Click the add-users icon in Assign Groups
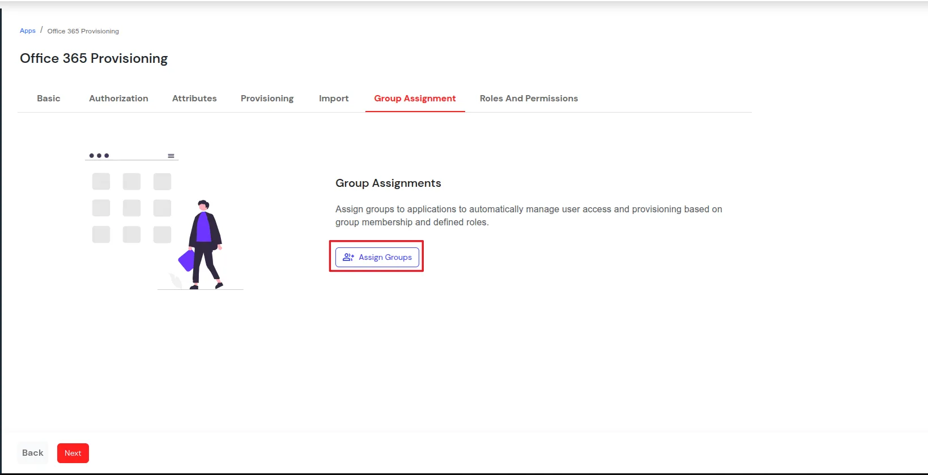The height and width of the screenshot is (475, 928). click(348, 257)
